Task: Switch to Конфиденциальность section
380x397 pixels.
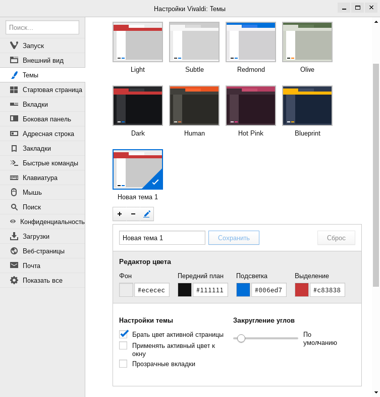Action: (42, 222)
